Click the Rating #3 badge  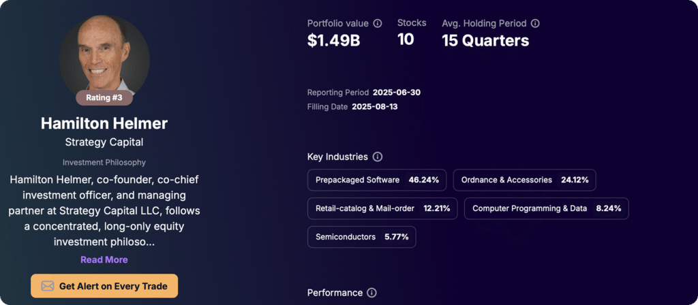[x=104, y=97]
